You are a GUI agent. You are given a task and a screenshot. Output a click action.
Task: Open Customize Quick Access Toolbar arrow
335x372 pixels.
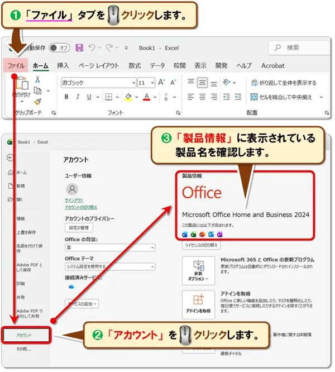click(x=126, y=48)
